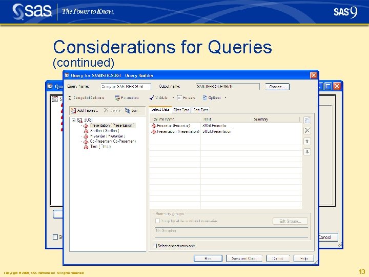This screenshot has height=277, width=369.
Task: Switch to the Select Data tab
Action: coord(160,110)
